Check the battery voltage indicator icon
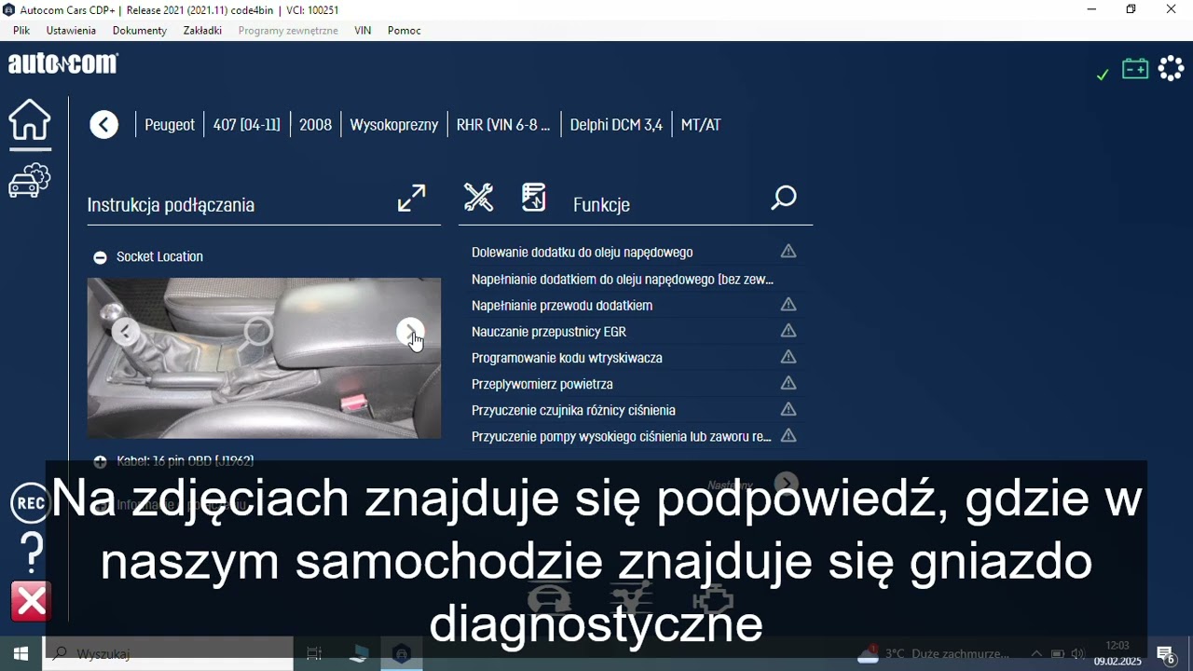 point(1135,69)
